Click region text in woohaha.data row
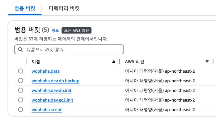This screenshot has width=216, height=123. point(160,71)
